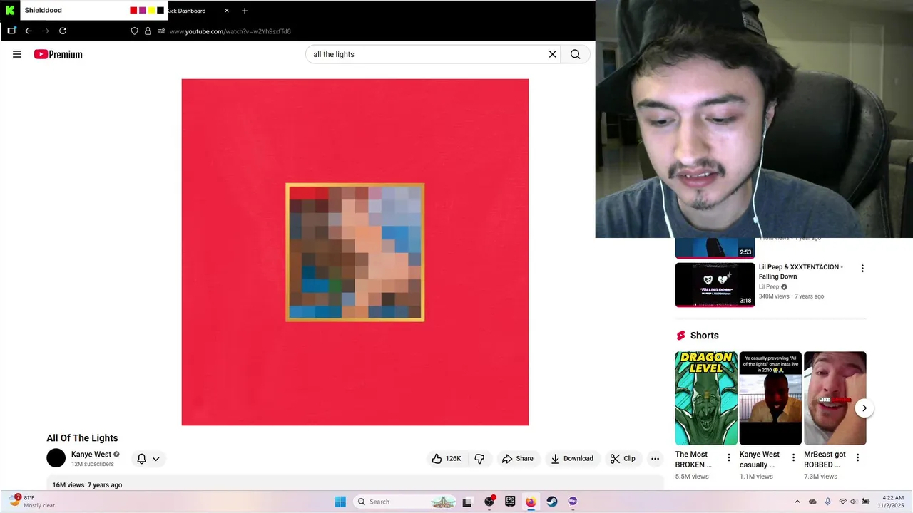This screenshot has height=513, width=913.
Task: Open the Wi-Fi network tray icon
Action: point(843,502)
